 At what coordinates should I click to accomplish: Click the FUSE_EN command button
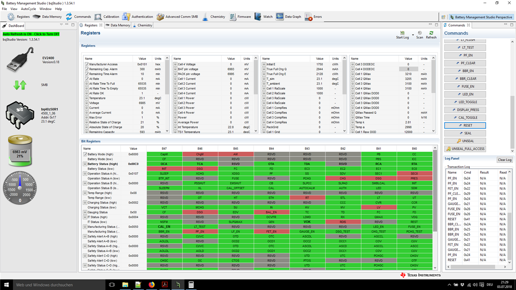click(465, 86)
